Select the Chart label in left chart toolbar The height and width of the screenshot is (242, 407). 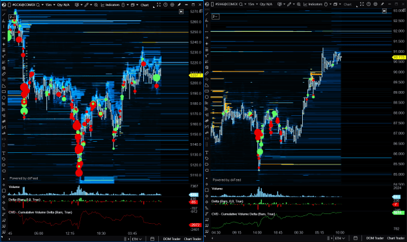click(x=145, y=5)
